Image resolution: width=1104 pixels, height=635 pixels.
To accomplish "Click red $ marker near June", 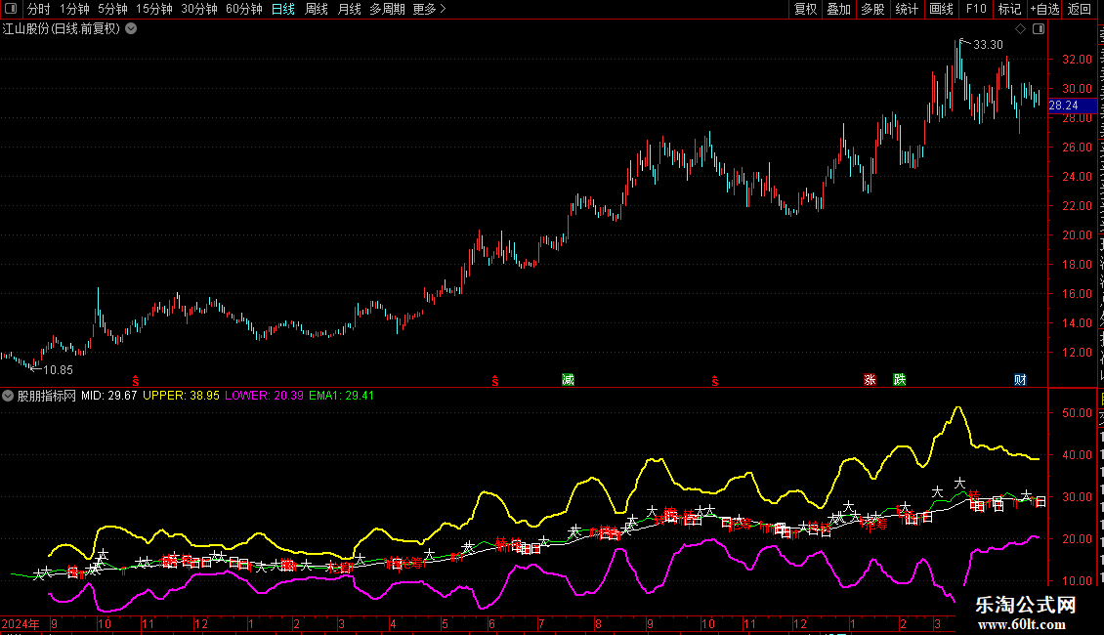I will pos(495,381).
